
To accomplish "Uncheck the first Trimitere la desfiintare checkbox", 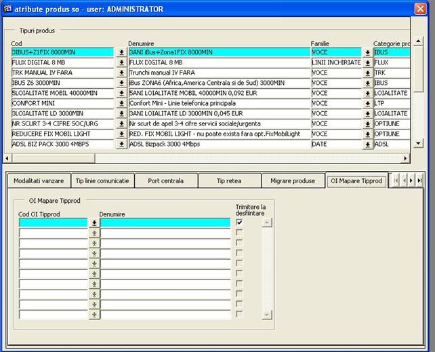I will pos(239,222).
